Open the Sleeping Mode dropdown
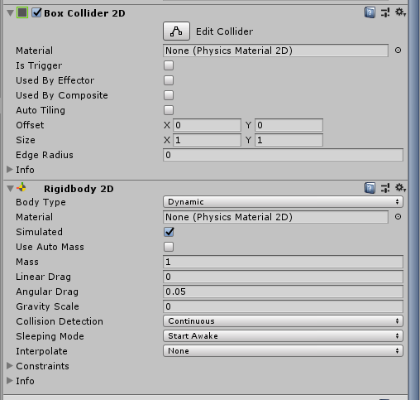Image resolution: width=420 pixels, height=400 pixels. click(x=283, y=336)
